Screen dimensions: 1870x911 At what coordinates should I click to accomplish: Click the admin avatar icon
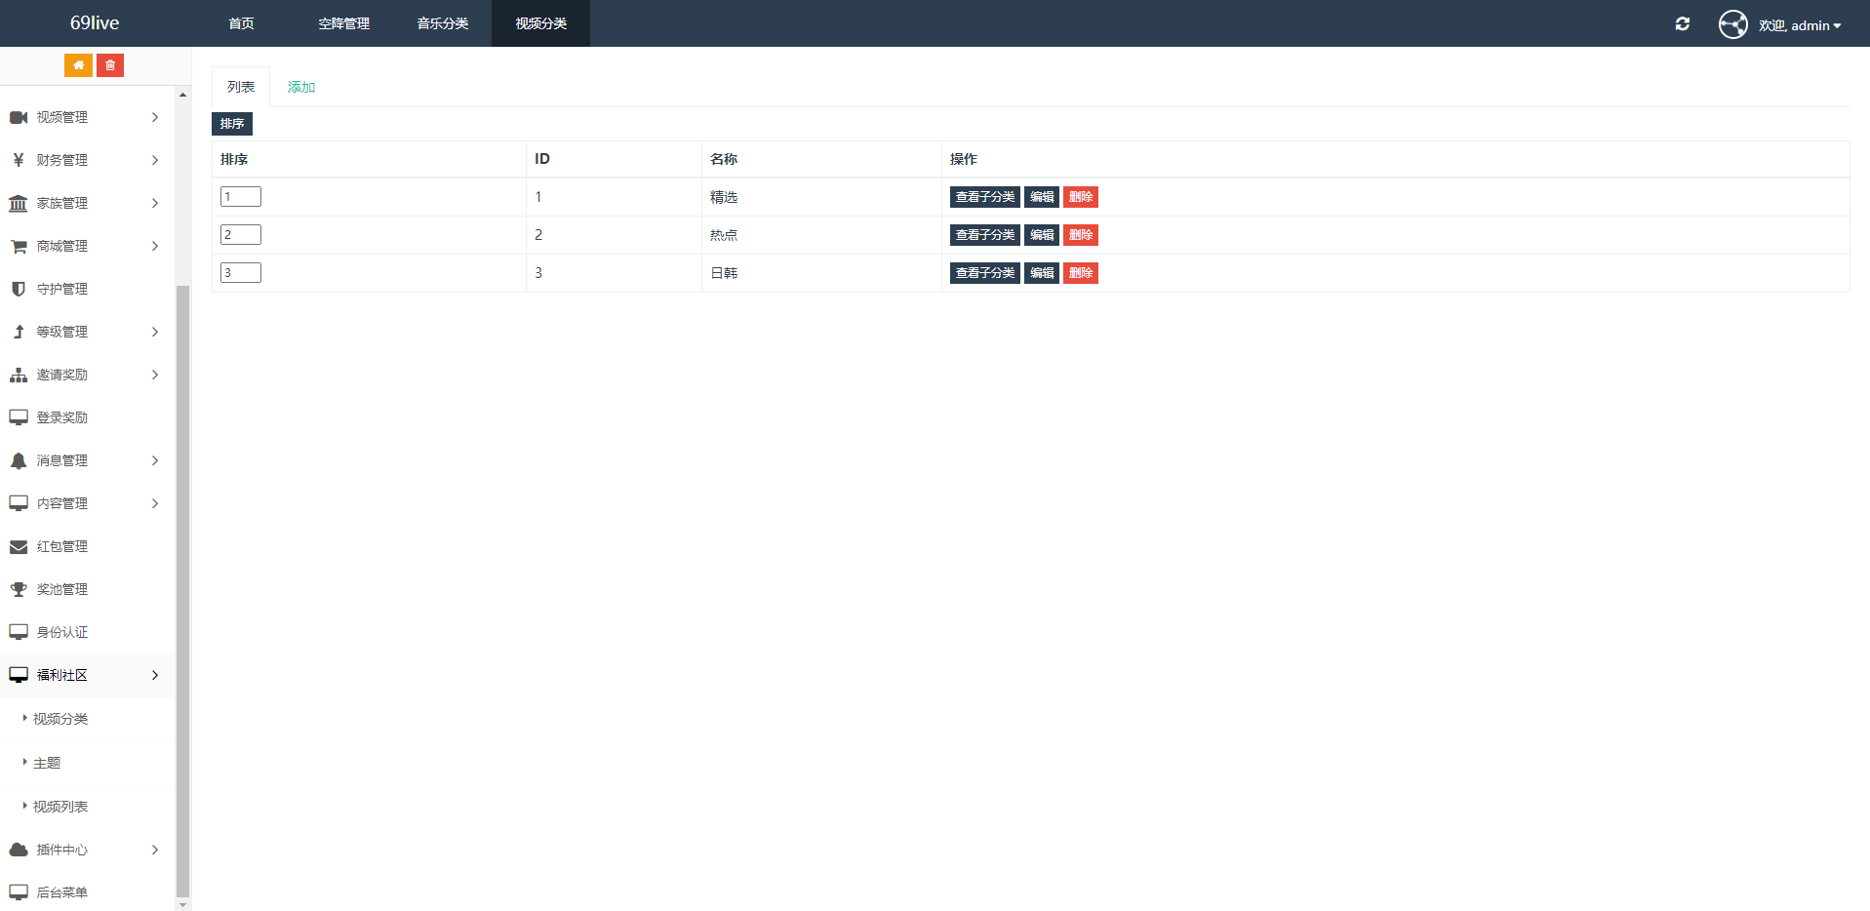click(x=1732, y=24)
